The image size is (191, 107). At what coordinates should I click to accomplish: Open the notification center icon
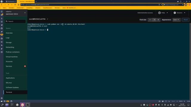click(x=188, y=105)
